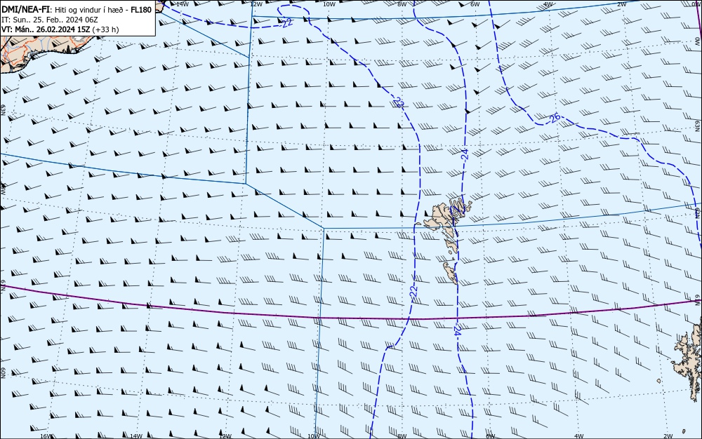Select the FL180 flight level label

click(141, 9)
